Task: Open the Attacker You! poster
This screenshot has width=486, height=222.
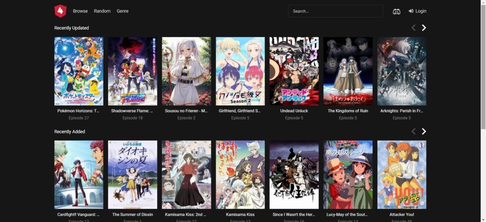Action: pos(402,175)
